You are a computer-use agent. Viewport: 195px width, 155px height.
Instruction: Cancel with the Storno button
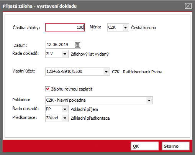(175, 146)
